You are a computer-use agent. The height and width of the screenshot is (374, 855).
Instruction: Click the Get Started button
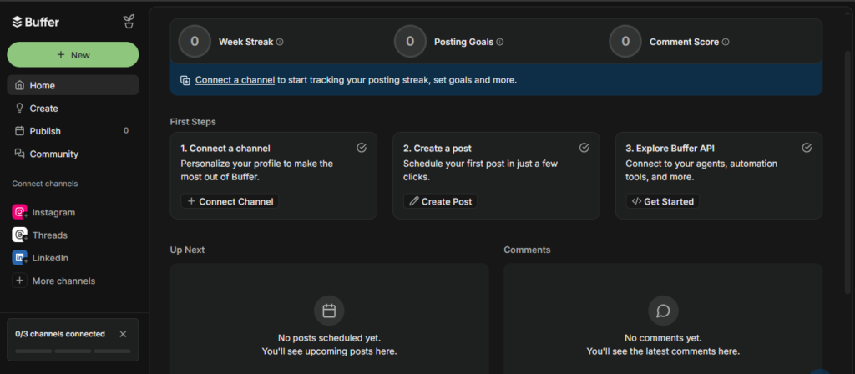(x=662, y=201)
